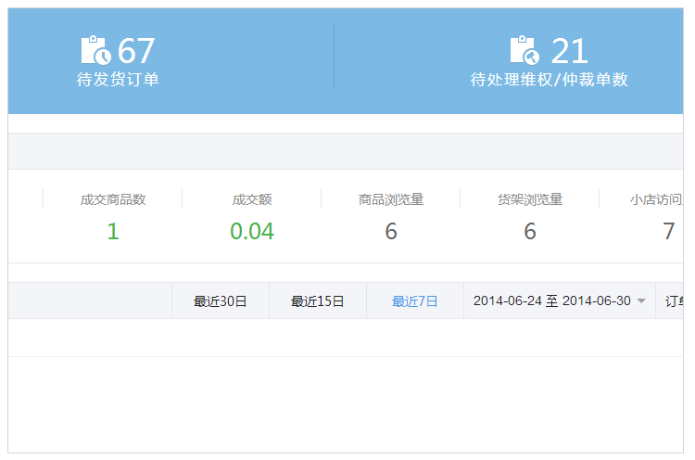Select the 最近30日 tab

(x=221, y=301)
